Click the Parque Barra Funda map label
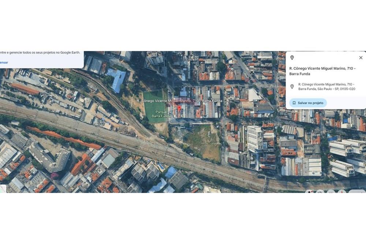The image size is (366, 244). click(161, 114)
